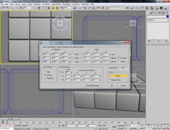Open the Modifiers menu

click(x=37, y=4)
